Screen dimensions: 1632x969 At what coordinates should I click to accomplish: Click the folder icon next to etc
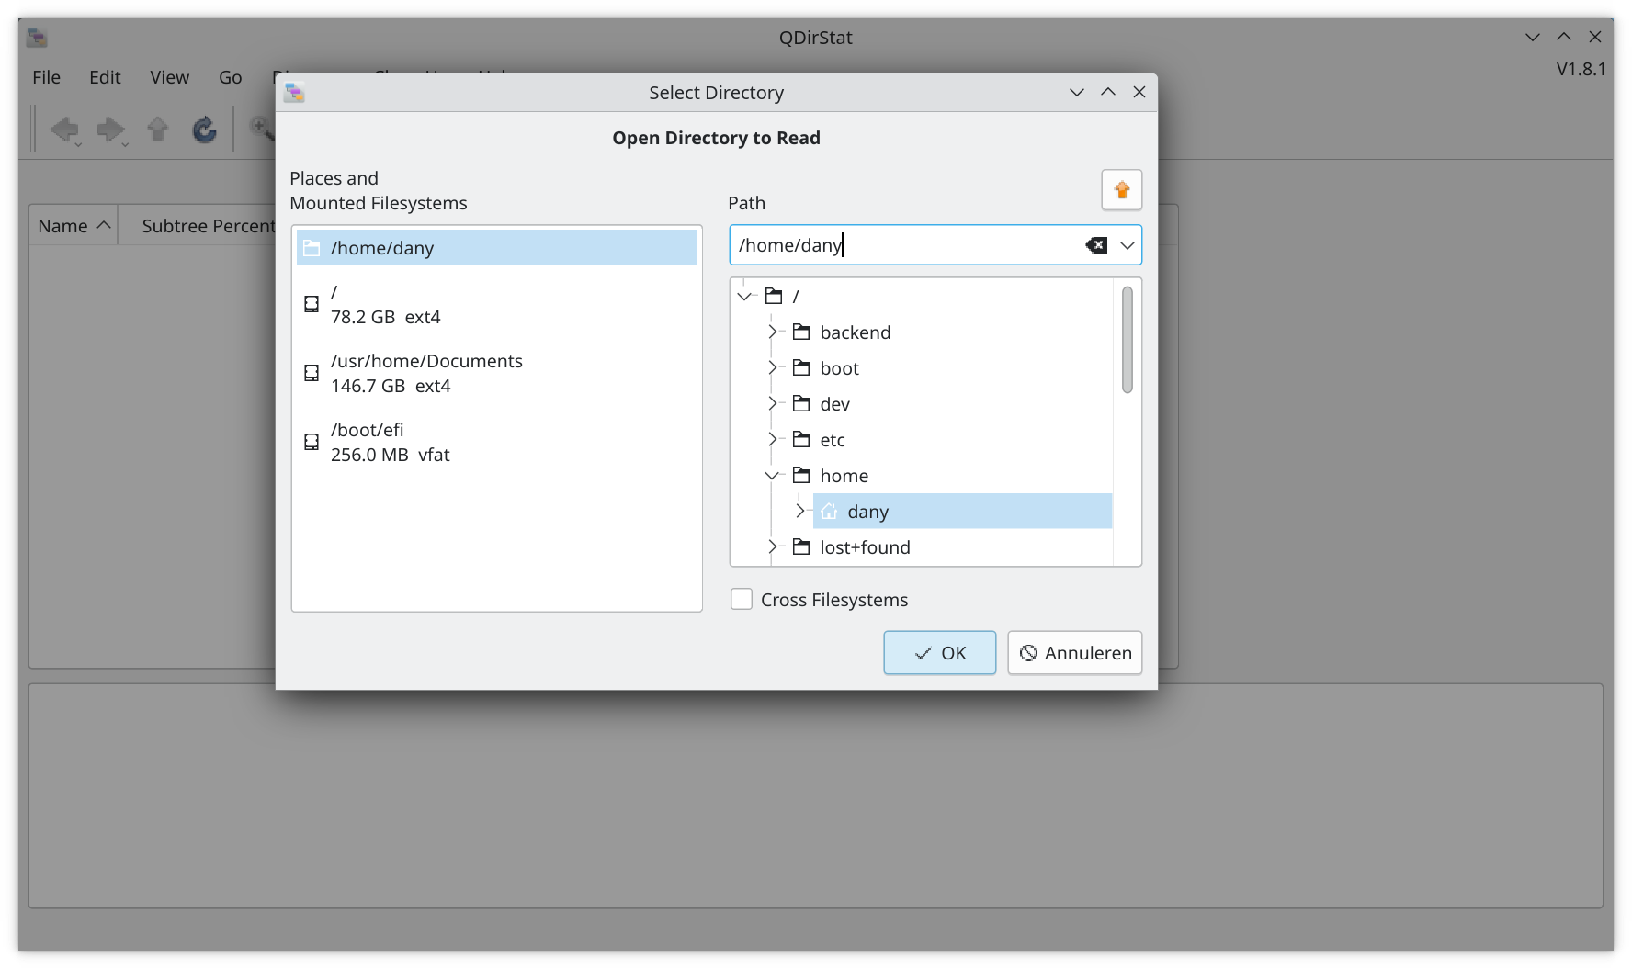801,439
